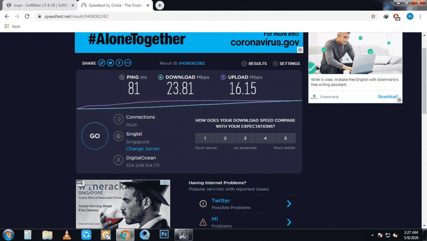Image resolution: width=427 pixels, height=241 pixels.
Task: Click the PING result icon
Action: 122,77
